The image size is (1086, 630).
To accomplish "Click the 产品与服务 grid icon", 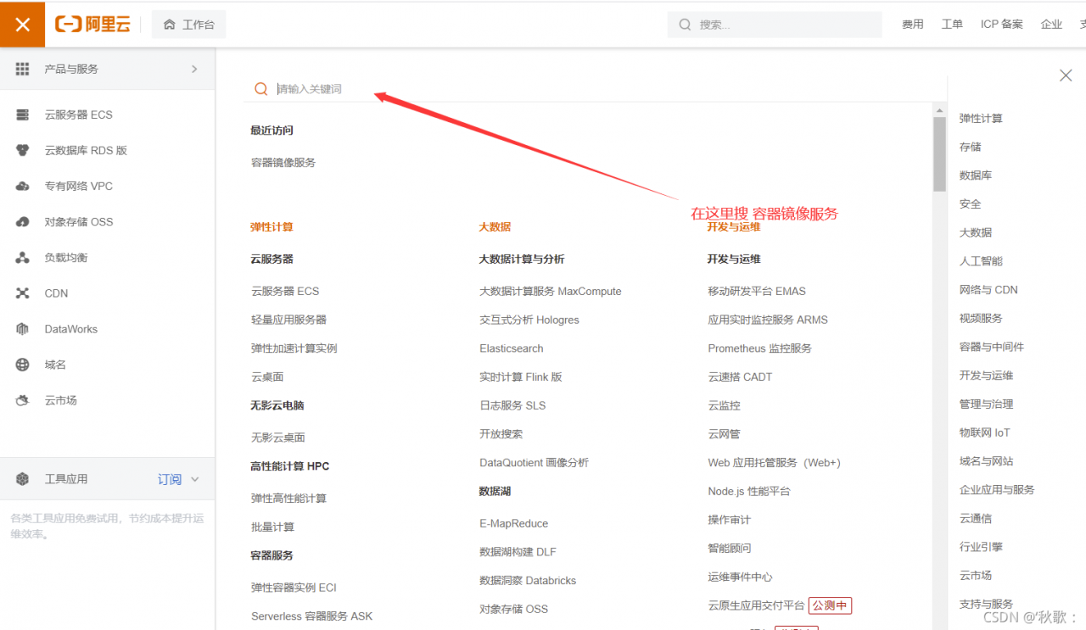I will click(23, 69).
